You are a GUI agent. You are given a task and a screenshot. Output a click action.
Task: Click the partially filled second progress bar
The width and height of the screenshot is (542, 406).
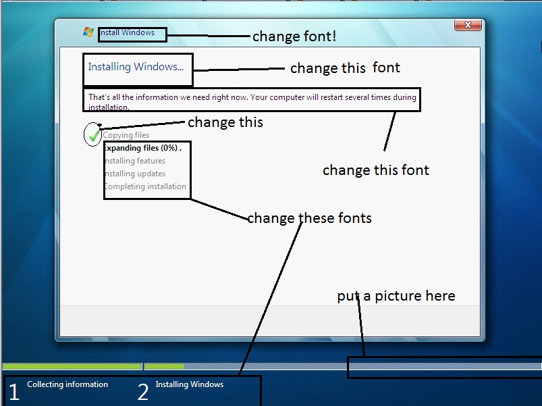pyautogui.click(x=342, y=366)
